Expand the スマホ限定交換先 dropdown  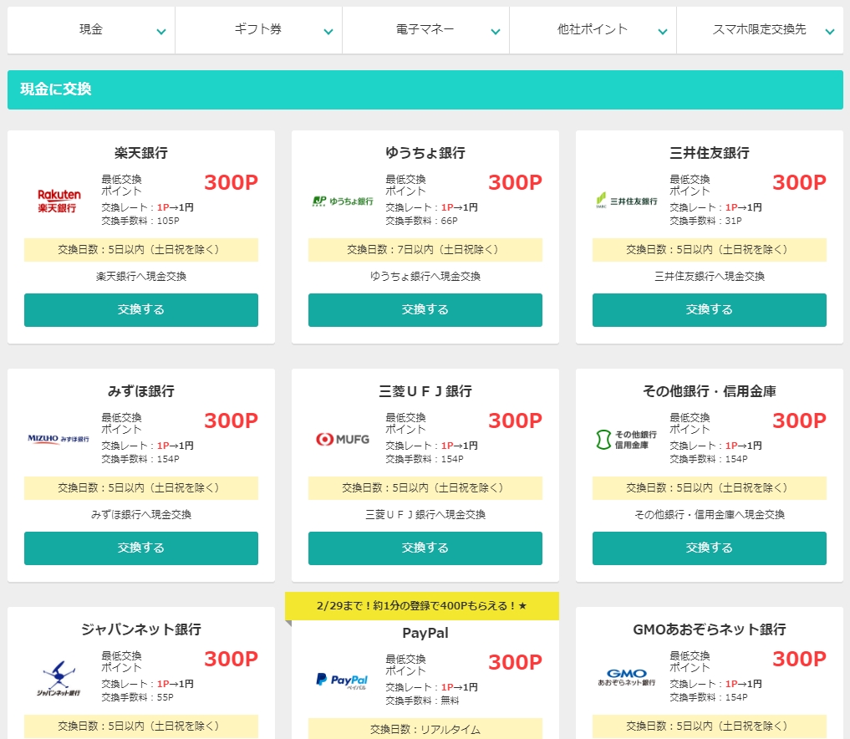pos(760,30)
